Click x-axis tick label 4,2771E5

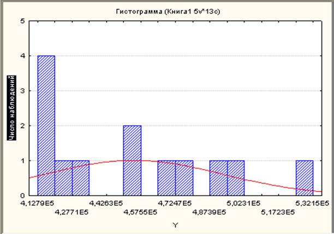[x=71, y=212]
